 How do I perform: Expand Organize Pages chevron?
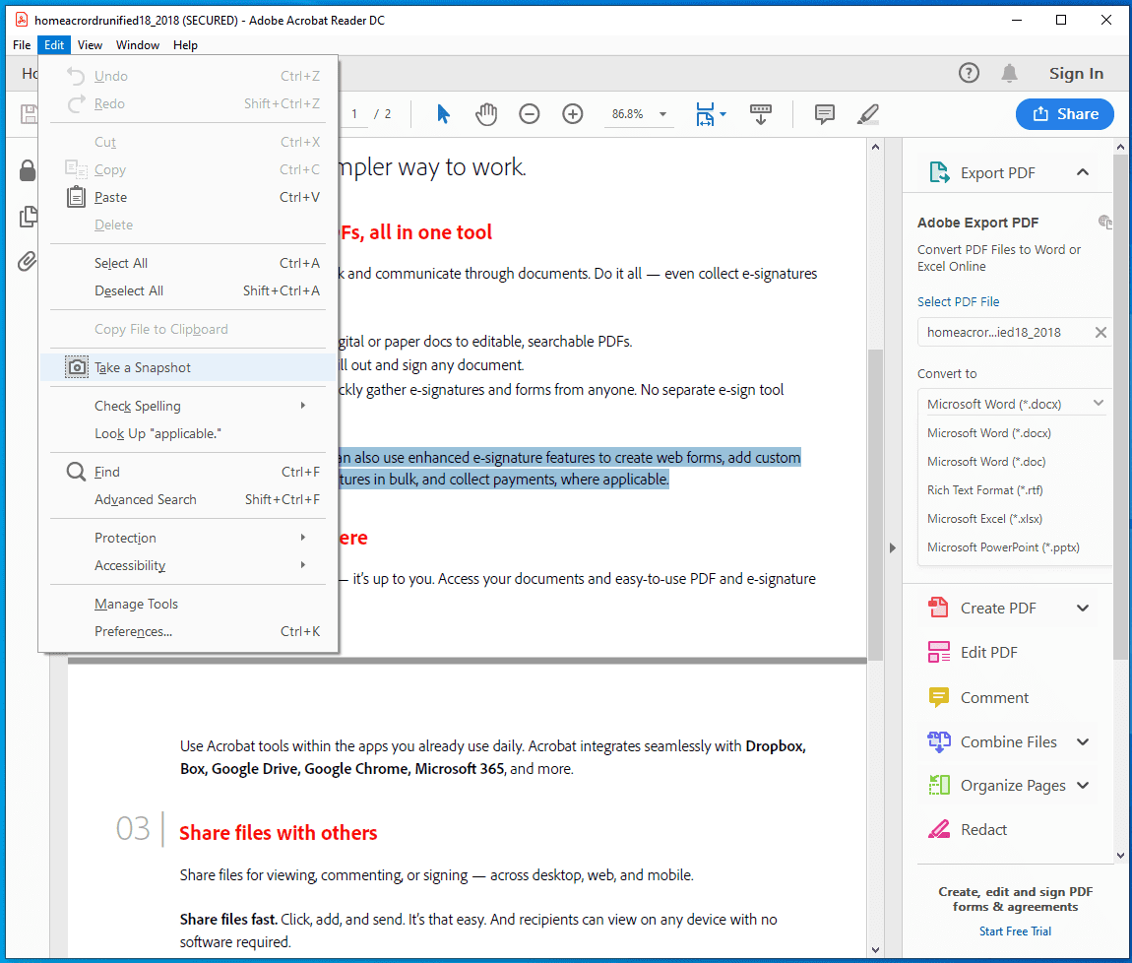click(1082, 786)
